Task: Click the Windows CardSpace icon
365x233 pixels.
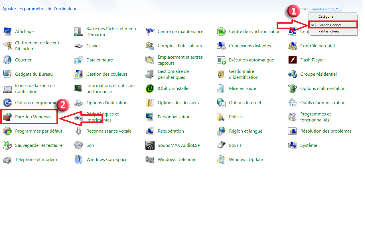Action: pyautogui.click(x=78, y=159)
